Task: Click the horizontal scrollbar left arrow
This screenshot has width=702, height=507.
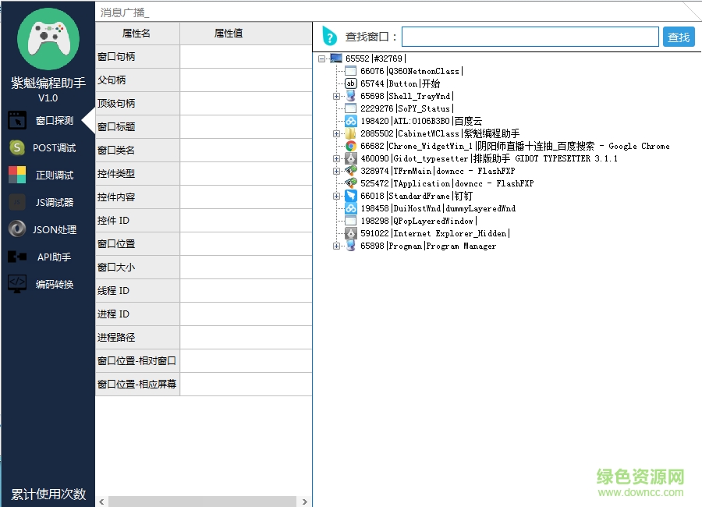Action: click(x=101, y=502)
